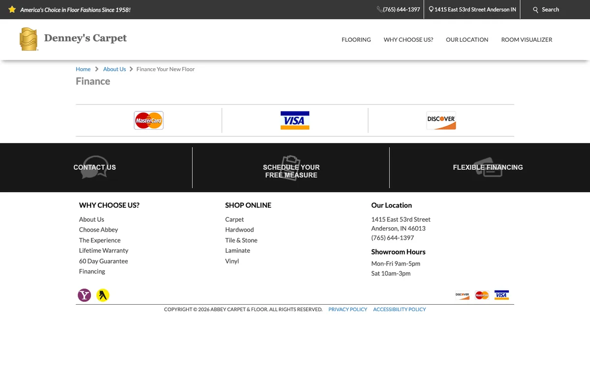
Task: Shop Laminate in footer
Action: (237, 250)
